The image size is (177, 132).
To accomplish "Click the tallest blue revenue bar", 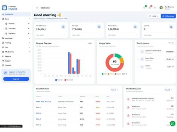I will tap(69, 63).
